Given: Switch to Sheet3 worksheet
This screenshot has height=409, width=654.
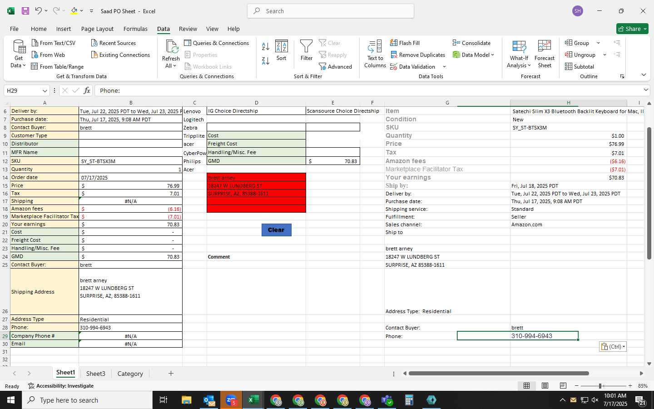Looking at the screenshot, I should point(95,374).
